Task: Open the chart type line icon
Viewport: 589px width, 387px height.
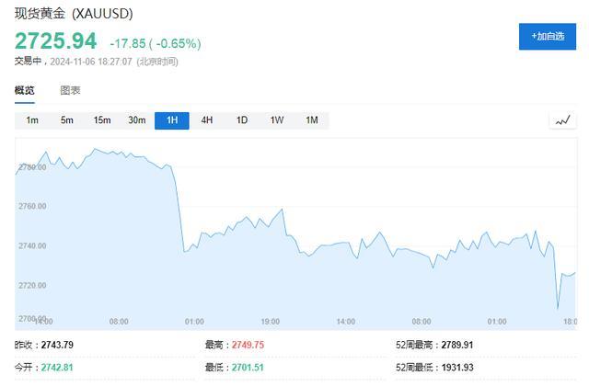Action: click(562, 120)
